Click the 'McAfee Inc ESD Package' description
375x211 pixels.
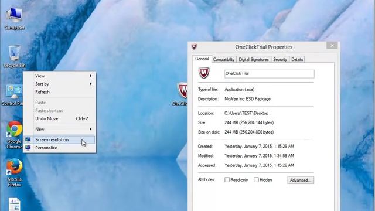247,99
